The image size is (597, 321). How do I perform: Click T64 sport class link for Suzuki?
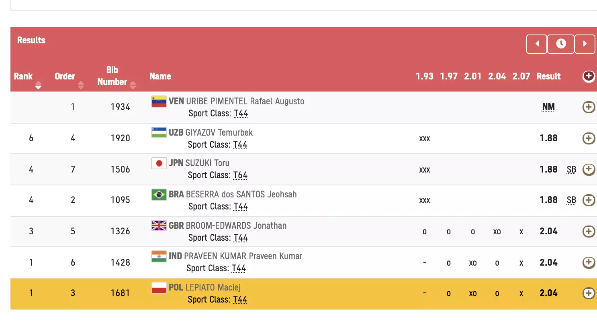point(240,175)
